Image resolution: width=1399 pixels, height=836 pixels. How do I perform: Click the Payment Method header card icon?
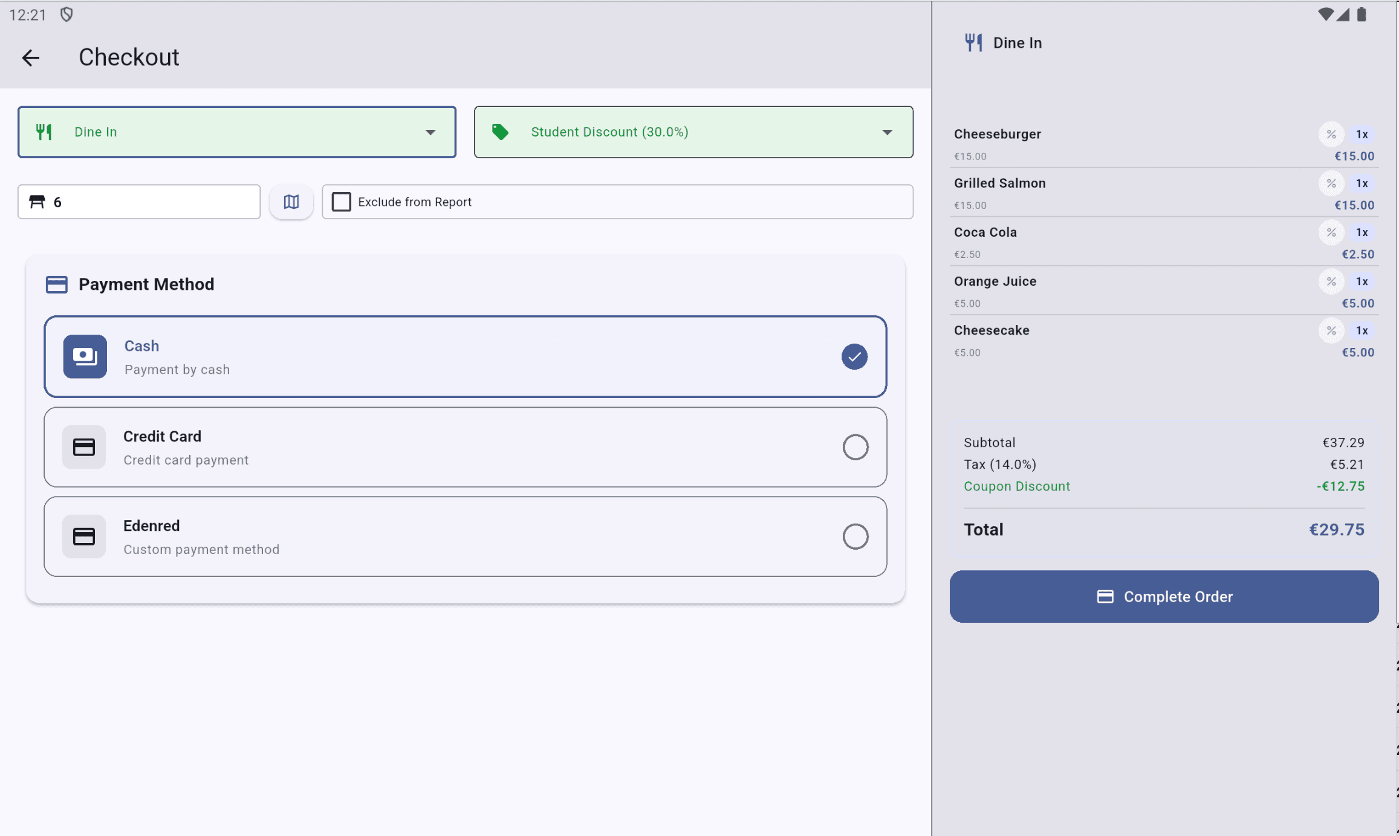(57, 284)
